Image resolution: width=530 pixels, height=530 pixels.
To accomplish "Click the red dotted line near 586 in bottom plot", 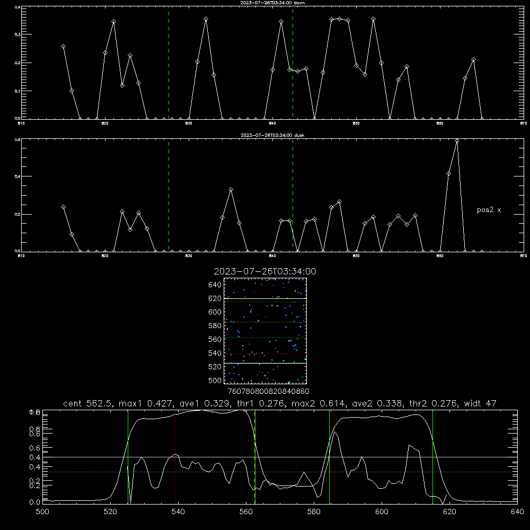I will pos(334,457).
